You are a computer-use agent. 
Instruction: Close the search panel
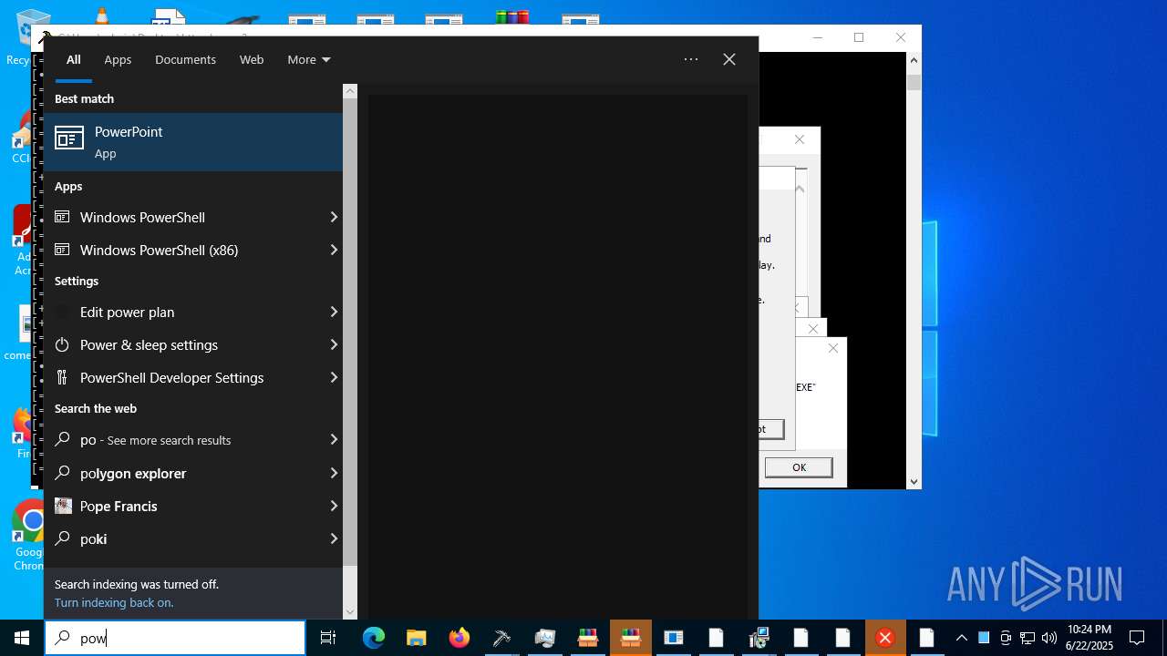(x=729, y=59)
